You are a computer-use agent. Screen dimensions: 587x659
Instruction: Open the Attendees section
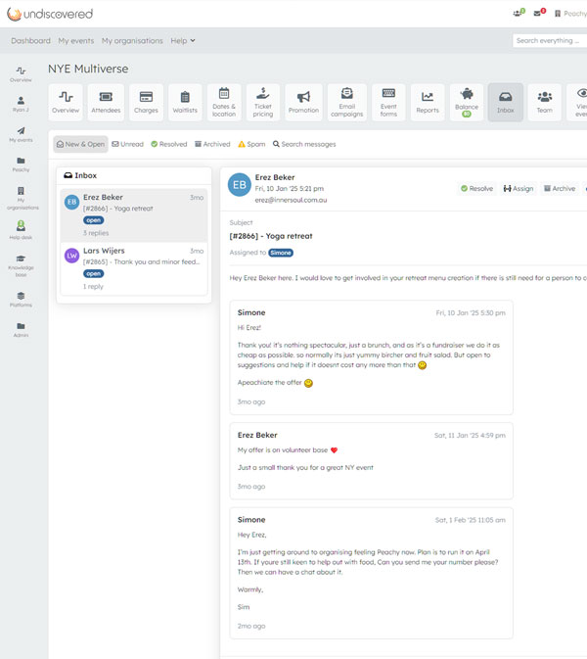click(106, 102)
